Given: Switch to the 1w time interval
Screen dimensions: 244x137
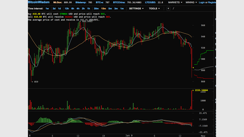Looking at the screenshot, I should 47,8.
